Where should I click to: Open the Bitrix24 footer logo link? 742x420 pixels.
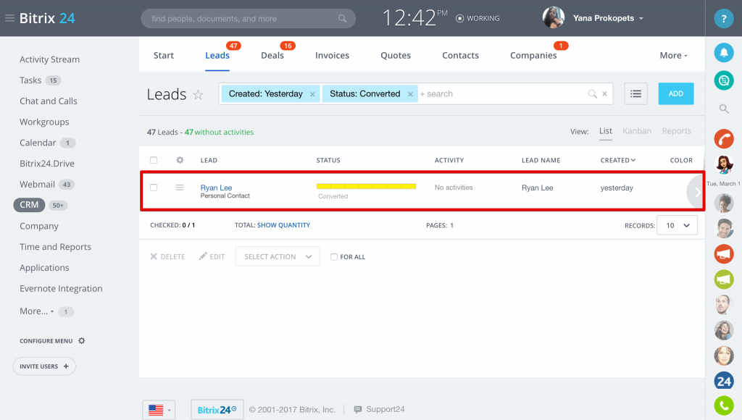pos(217,410)
